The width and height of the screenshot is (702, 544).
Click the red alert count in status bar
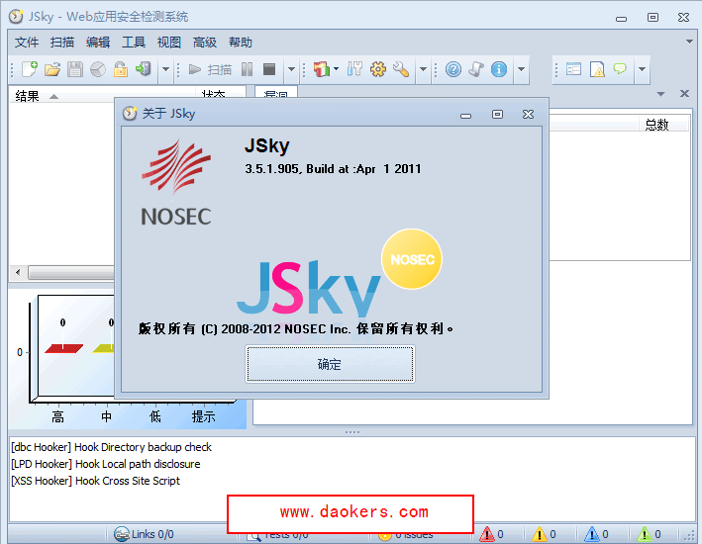click(491, 534)
